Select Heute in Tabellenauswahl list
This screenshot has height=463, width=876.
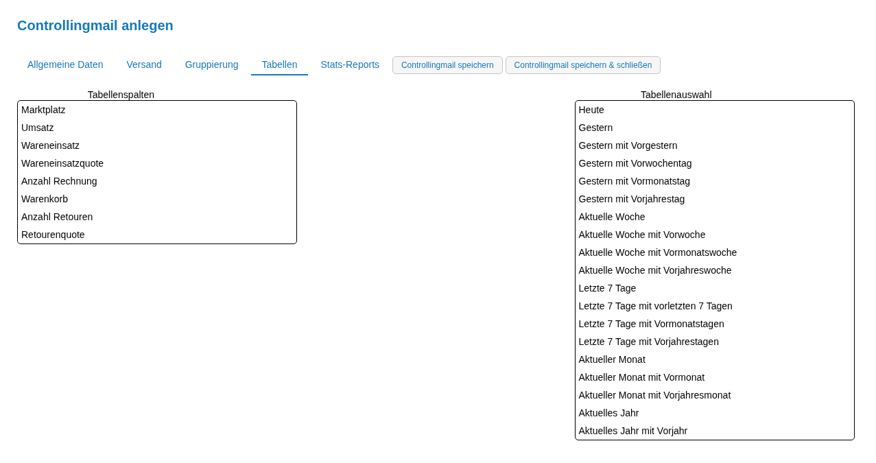click(x=591, y=110)
